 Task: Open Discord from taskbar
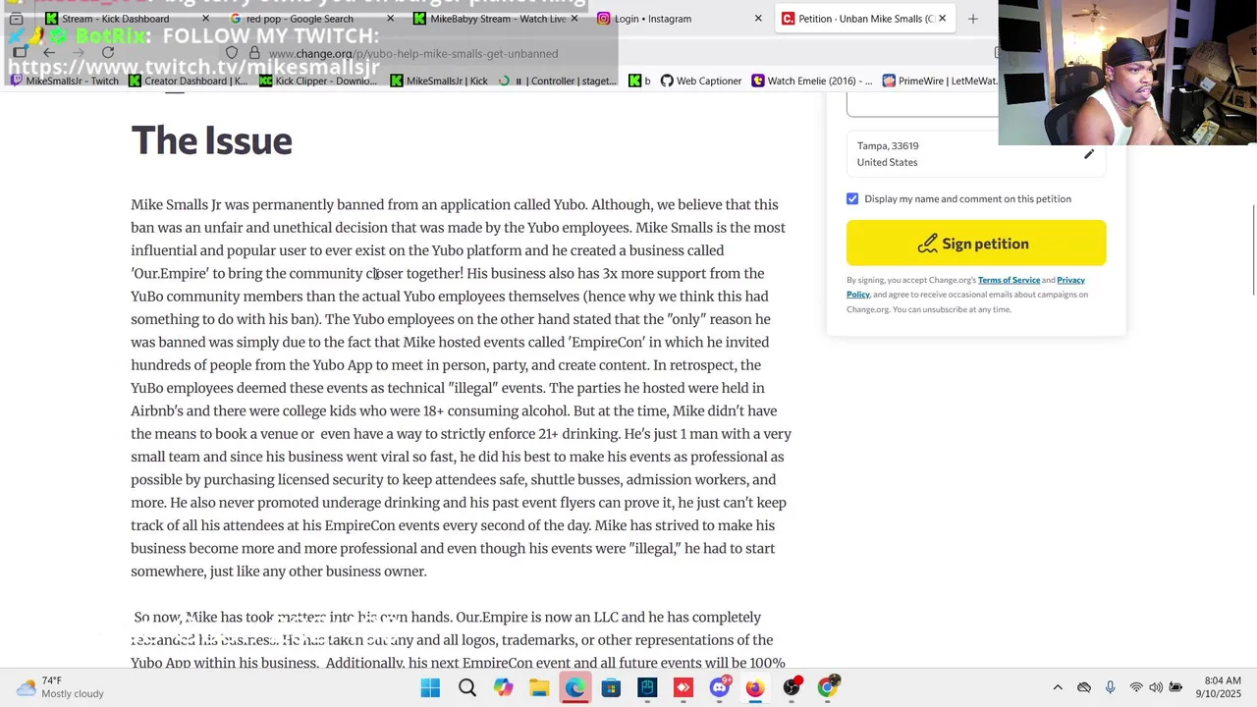click(x=720, y=686)
